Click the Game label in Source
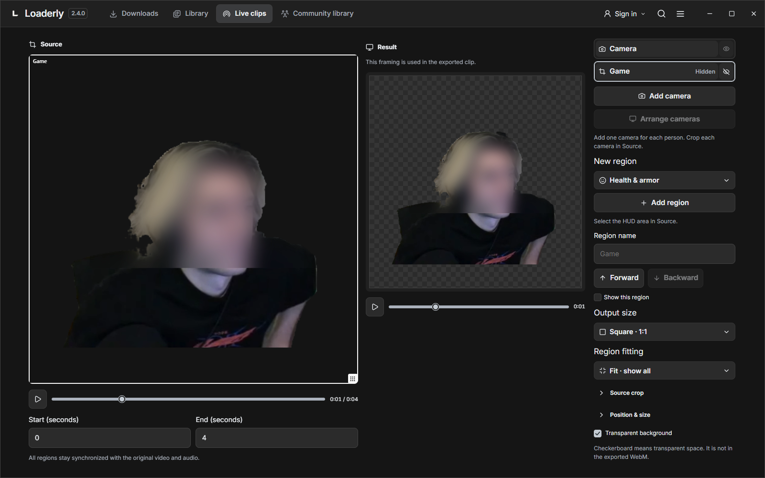The height and width of the screenshot is (478, 765). tap(40, 61)
